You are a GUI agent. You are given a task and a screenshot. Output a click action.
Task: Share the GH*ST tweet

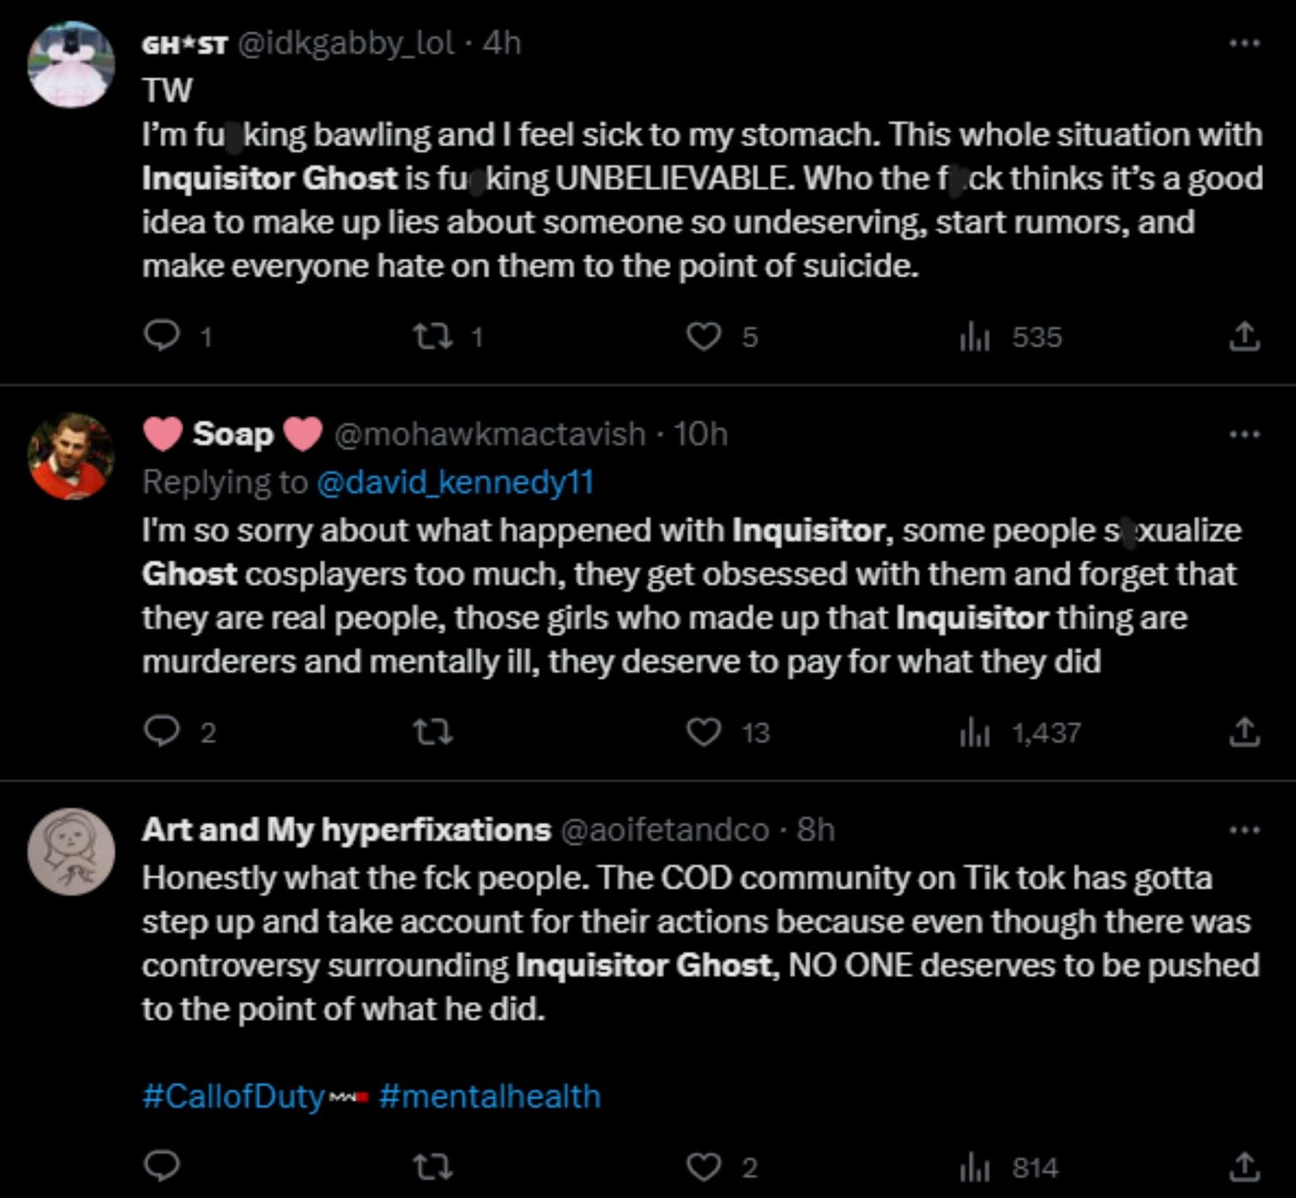[1244, 336]
